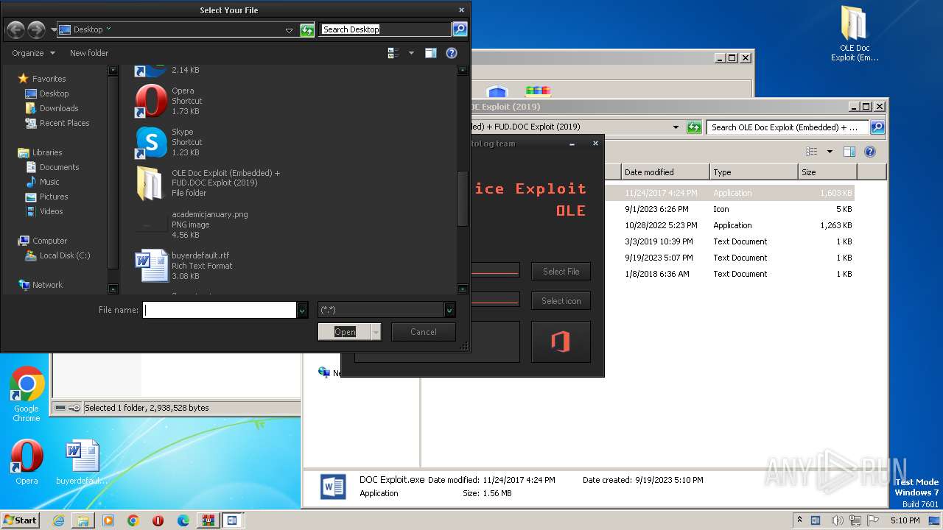This screenshot has width=943, height=530.
Task: Toggle preview pane in file dialog
Action: (431, 53)
